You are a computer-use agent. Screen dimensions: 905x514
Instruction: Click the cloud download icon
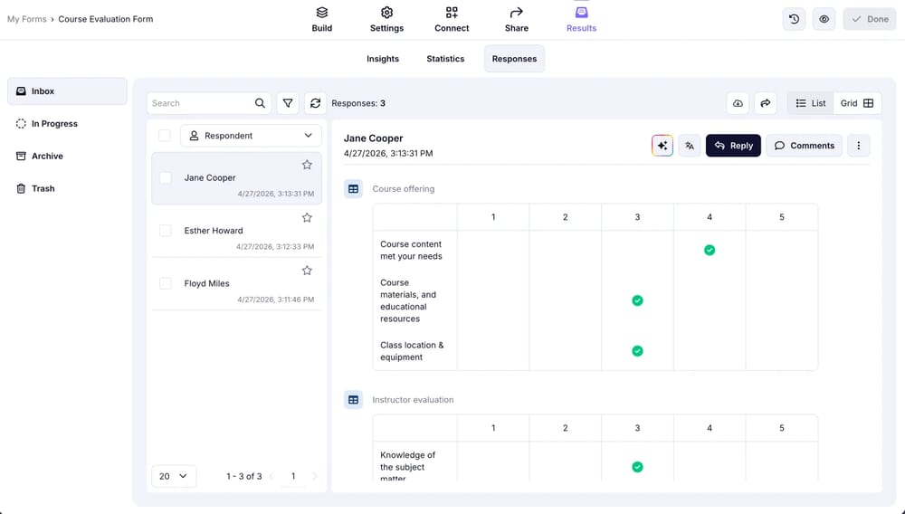coord(738,103)
